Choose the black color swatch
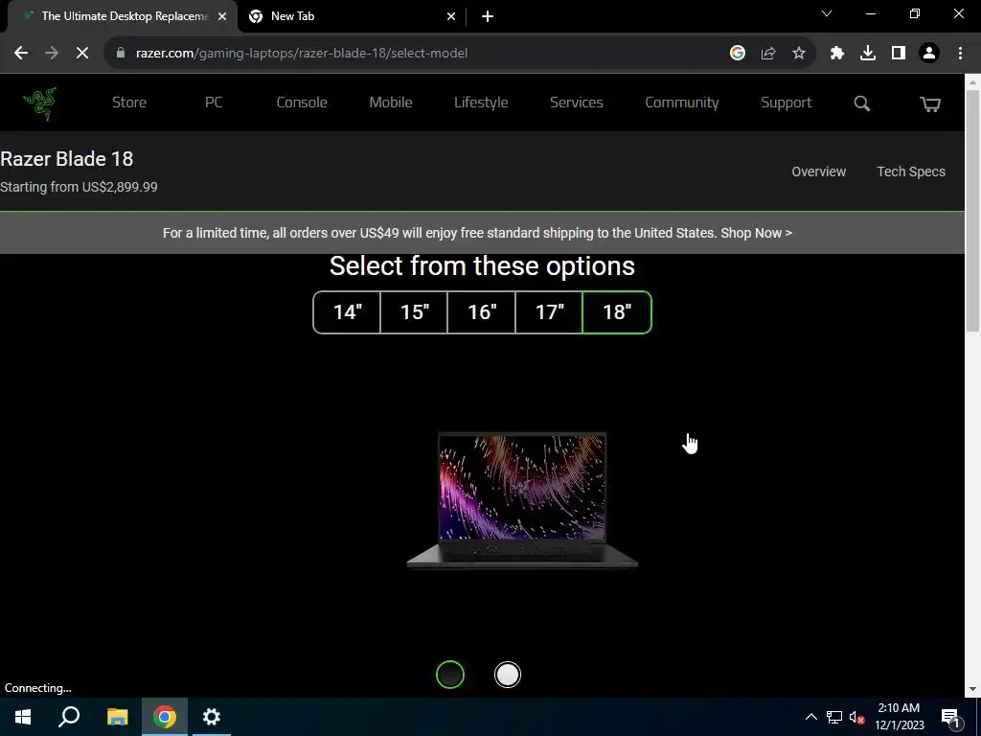981x736 pixels. (450, 675)
